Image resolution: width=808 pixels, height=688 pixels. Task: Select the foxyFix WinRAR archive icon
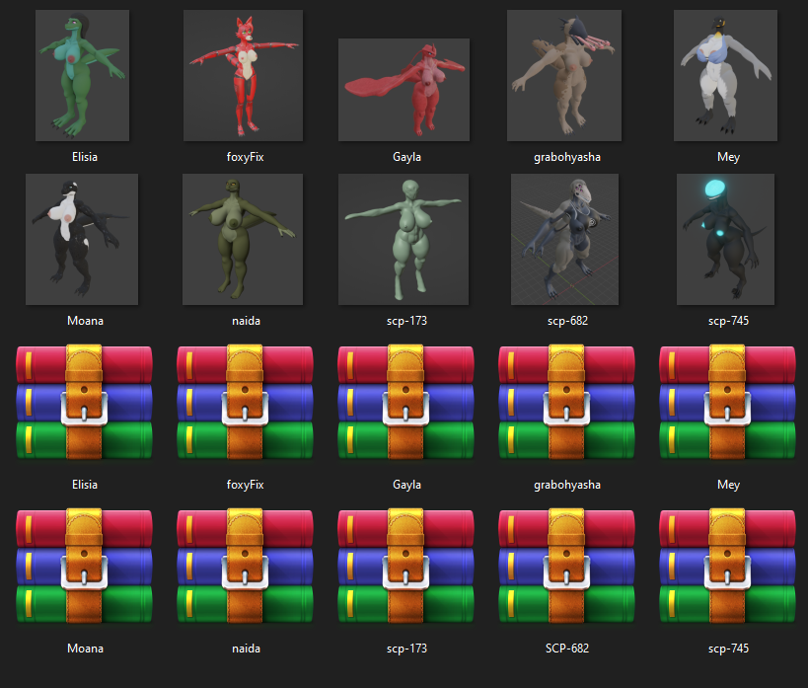[245, 402]
